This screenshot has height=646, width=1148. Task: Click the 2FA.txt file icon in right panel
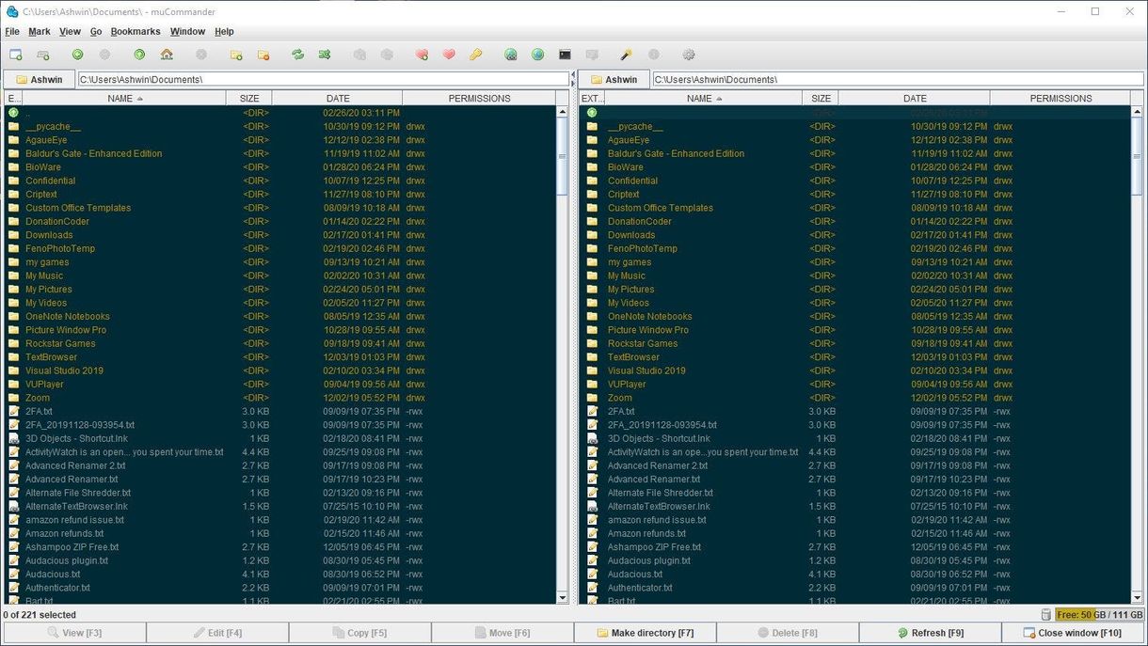pos(592,411)
